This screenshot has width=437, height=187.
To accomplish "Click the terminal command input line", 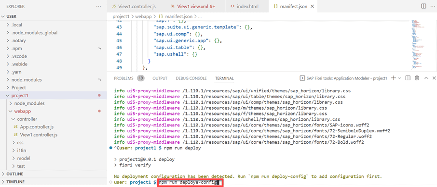I will click(x=191, y=182).
